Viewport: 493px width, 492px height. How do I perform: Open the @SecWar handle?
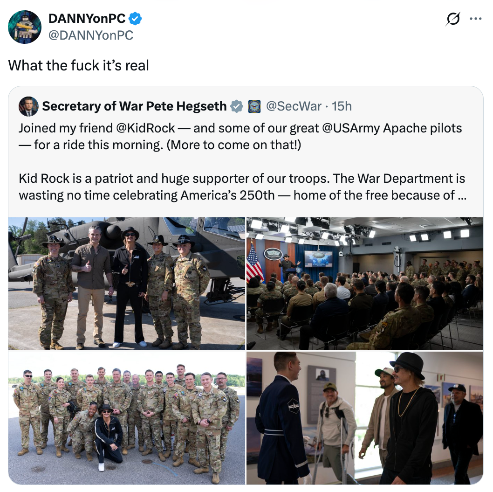pos(294,106)
